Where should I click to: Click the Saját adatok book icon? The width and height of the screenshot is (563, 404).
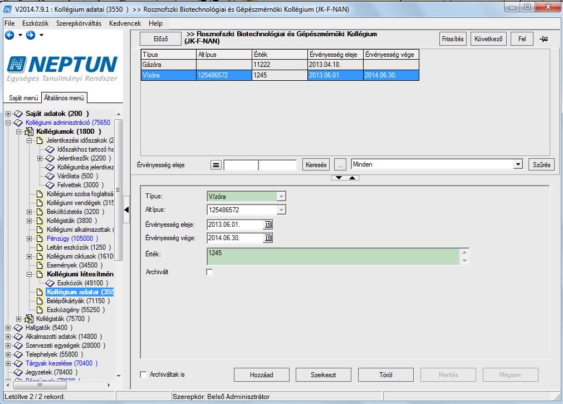[18, 114]
